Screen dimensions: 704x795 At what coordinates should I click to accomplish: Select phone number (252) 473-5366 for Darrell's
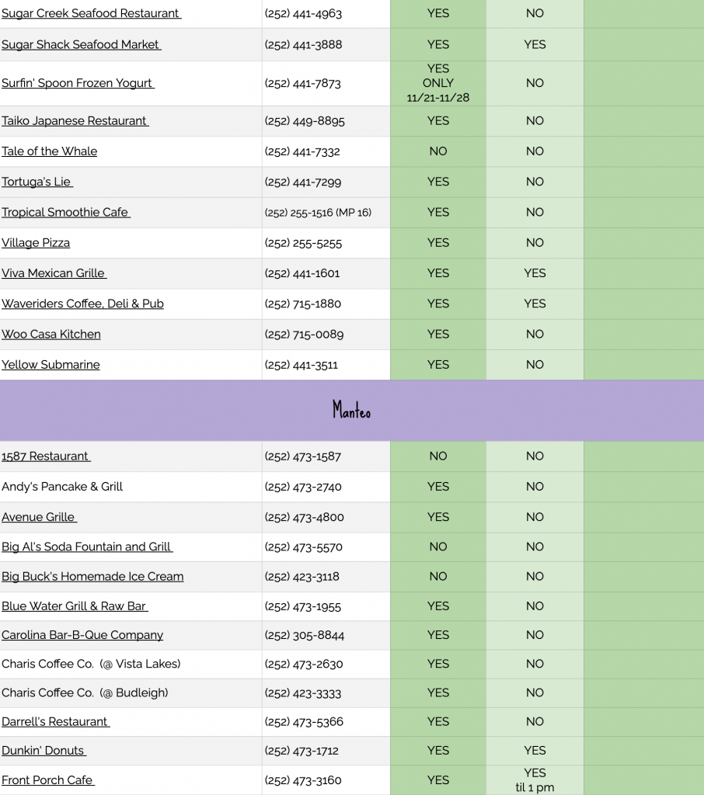302,722
